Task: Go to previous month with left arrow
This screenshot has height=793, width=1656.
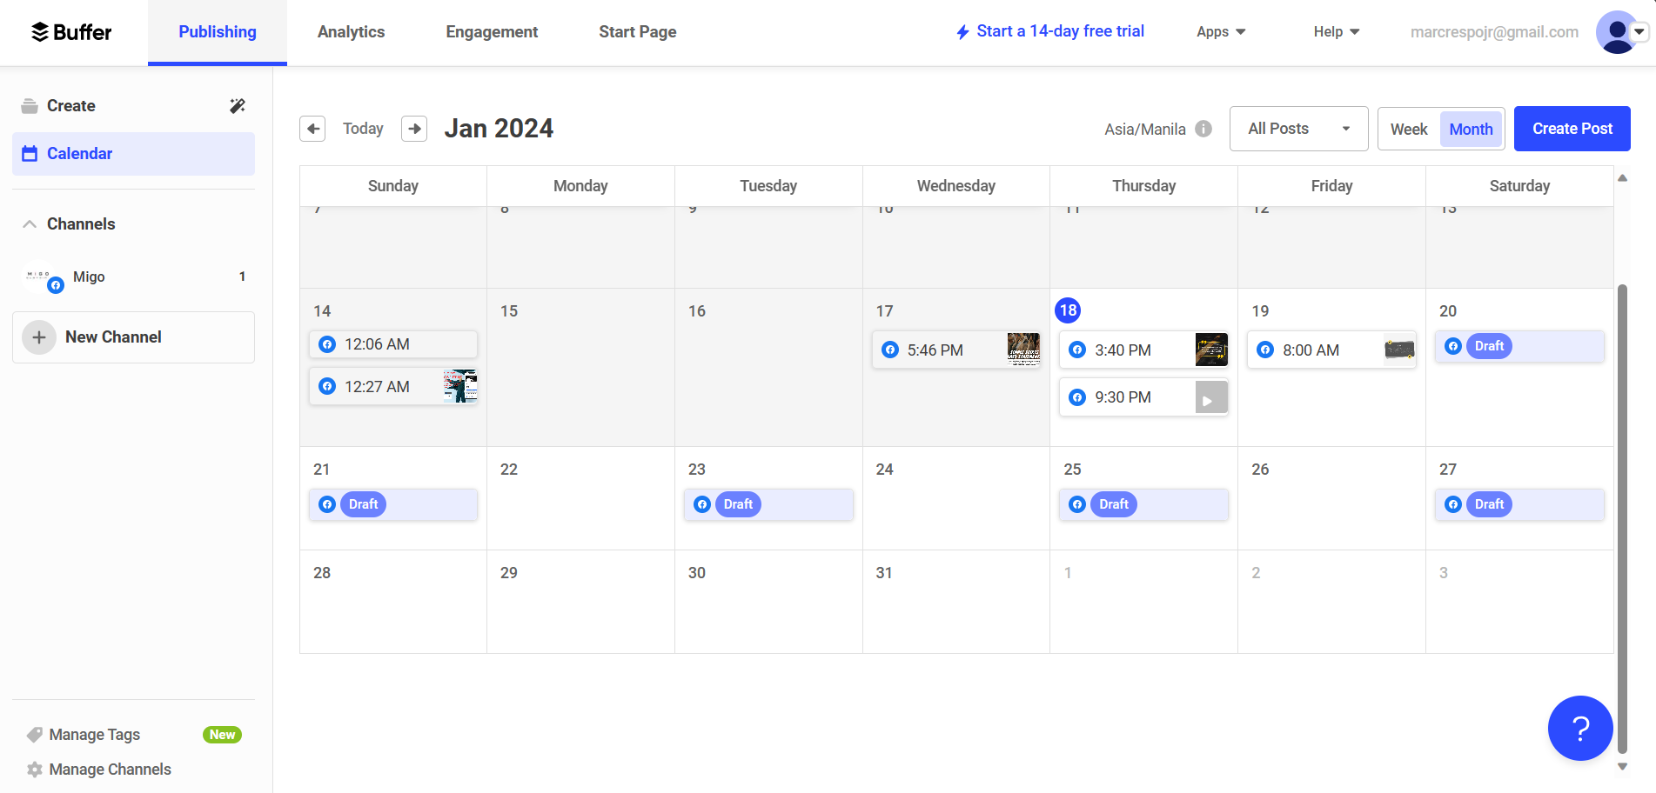Action: pos(312,129)
